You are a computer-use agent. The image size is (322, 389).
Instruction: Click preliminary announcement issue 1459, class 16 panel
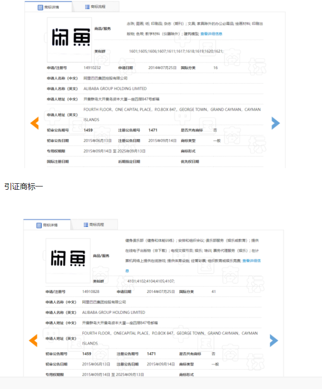tap(88, 130)
